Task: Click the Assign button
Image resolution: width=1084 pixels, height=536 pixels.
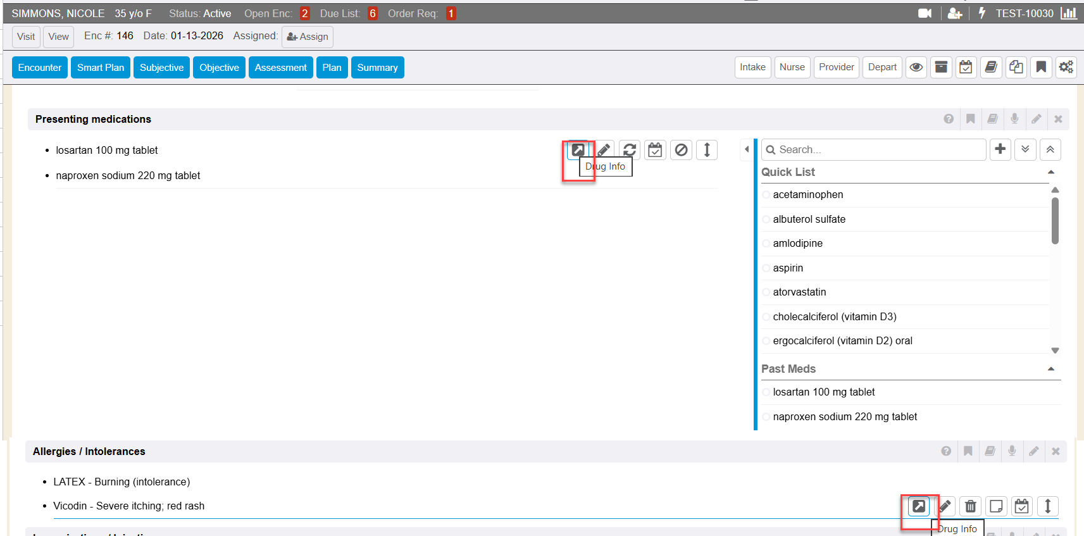Action: 308,37
